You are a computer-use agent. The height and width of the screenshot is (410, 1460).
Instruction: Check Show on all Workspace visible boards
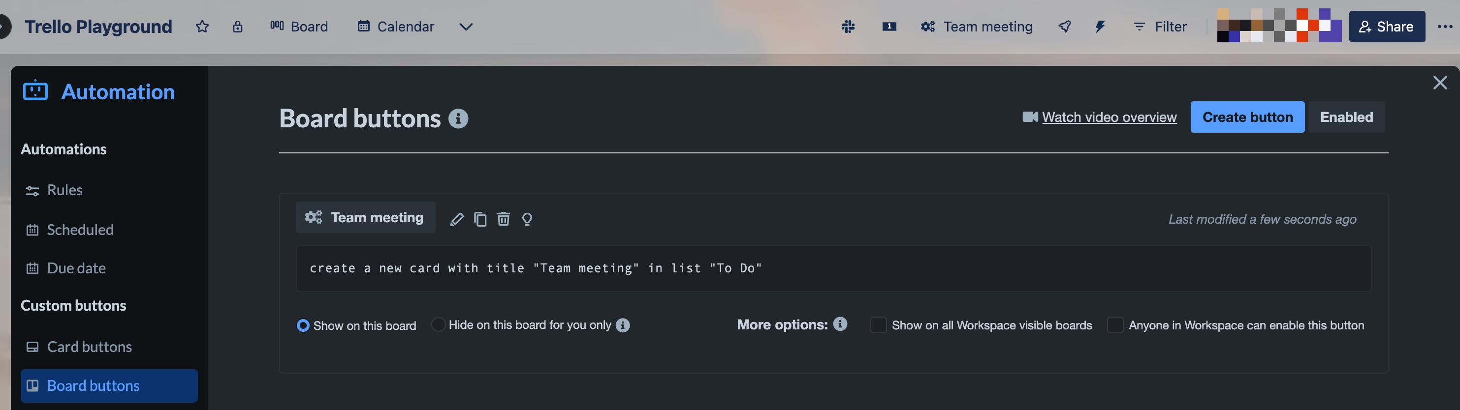tap(878, 325)
